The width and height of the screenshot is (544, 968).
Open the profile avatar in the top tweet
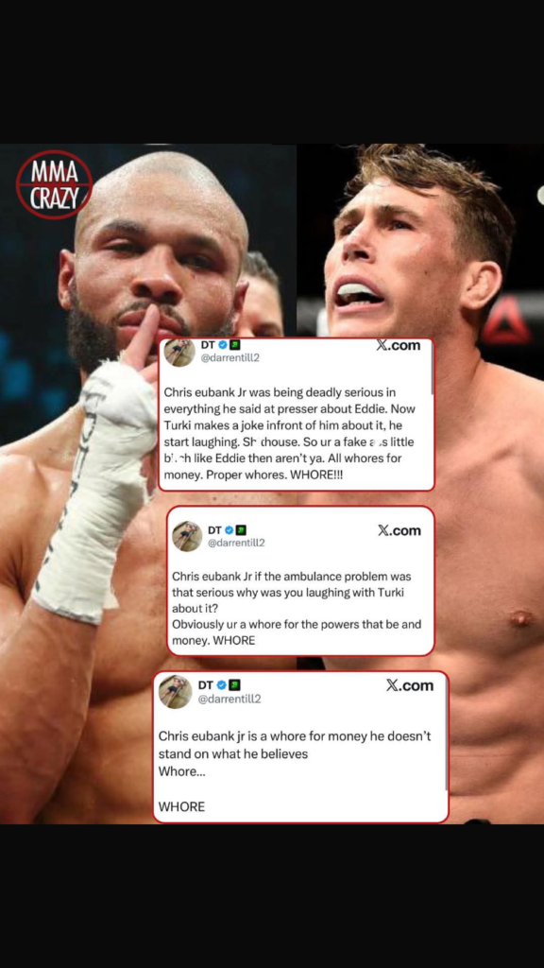pyautogui.click(x=179, y=353)
